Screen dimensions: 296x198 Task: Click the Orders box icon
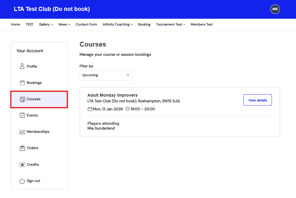(x=22, y=148)
